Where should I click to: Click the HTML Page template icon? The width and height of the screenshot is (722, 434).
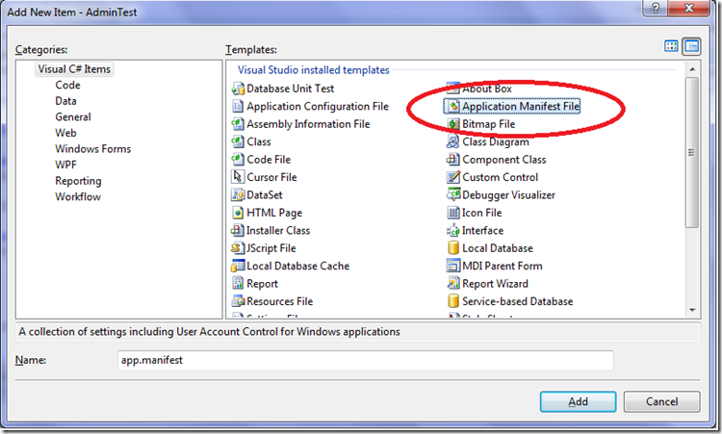[x=239, y=213]
